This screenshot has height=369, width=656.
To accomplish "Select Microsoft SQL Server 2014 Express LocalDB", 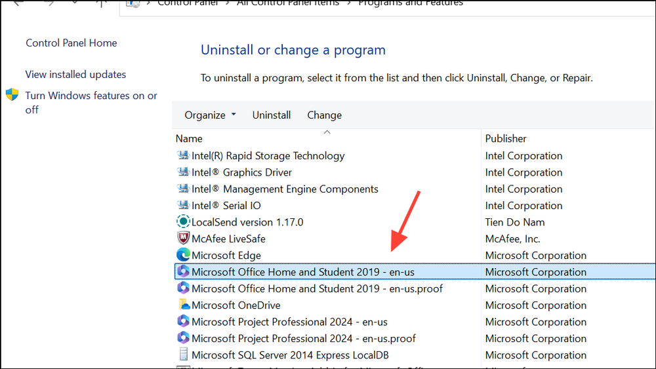I will pyautogui.click(x=290, y=355).
